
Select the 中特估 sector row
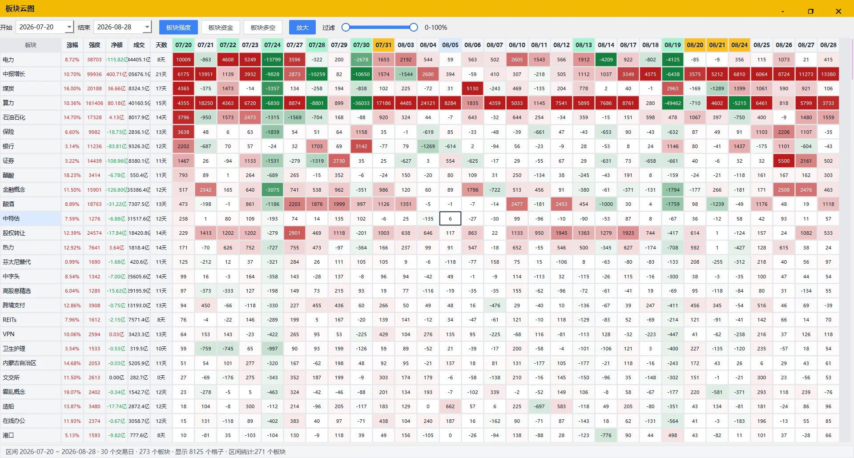tap(31, 219)
